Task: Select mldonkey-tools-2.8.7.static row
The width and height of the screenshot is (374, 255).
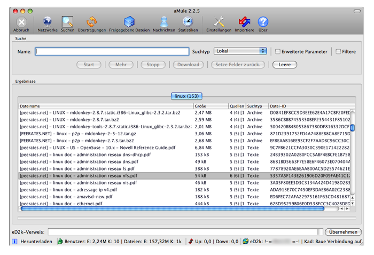Action: pyautogui.click(x=184, y=127)
